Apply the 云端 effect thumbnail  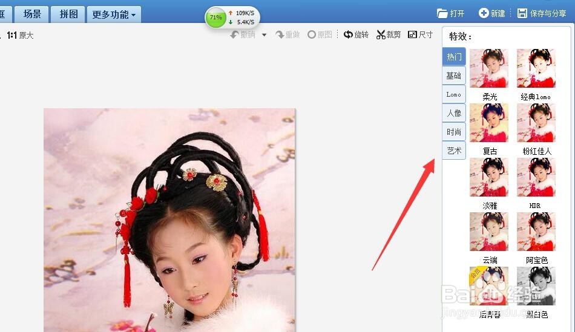coord(489,232)
